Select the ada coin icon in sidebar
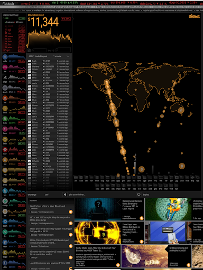203x270 pixels. (5, 57)
